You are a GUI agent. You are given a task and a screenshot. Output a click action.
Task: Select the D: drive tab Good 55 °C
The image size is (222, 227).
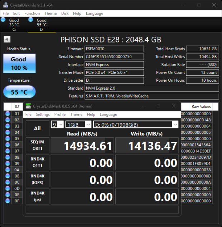(x=42, y=25)
